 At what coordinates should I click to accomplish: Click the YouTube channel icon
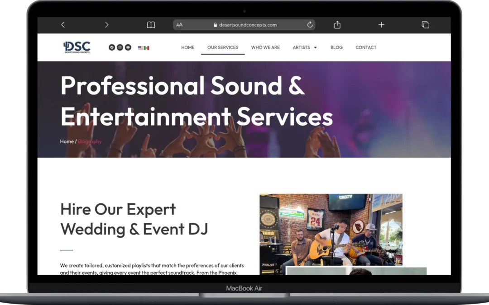pyautogui.click(x=128, y=47)
